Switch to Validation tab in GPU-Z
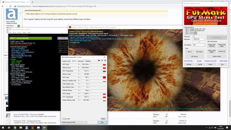Image resolution: width=231 pixels, height=130 pixels. pyautogui.click(x=88, y=61)
